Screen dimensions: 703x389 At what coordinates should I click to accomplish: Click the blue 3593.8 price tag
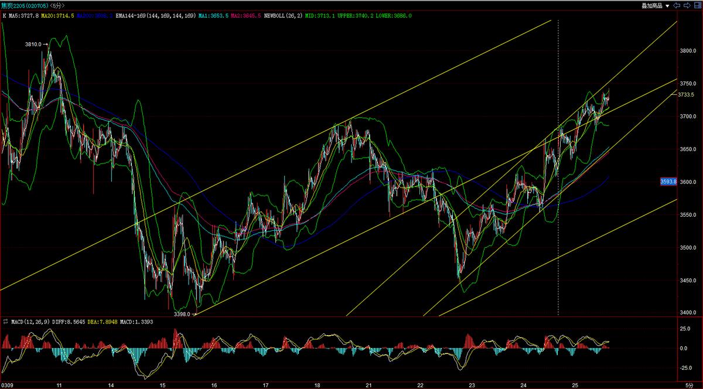click(668, 182)
